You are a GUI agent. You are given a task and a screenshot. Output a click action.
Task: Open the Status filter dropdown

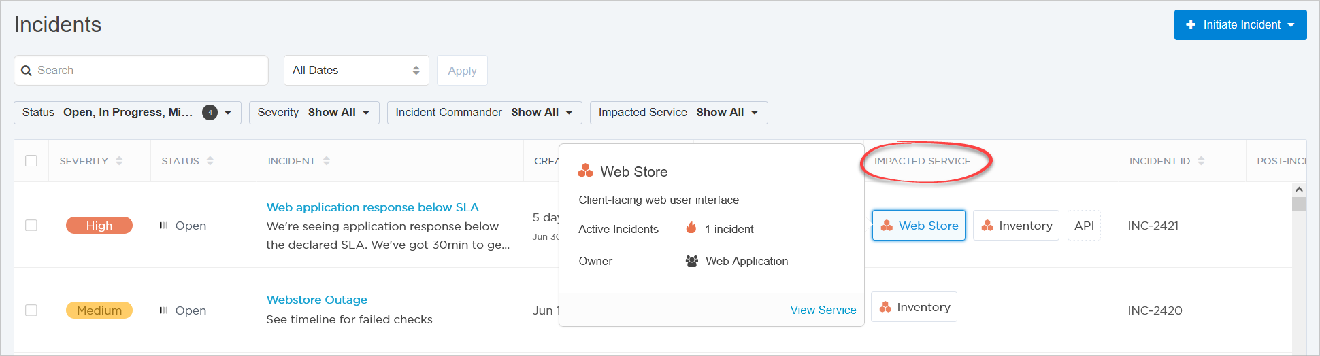click(127, 113)
